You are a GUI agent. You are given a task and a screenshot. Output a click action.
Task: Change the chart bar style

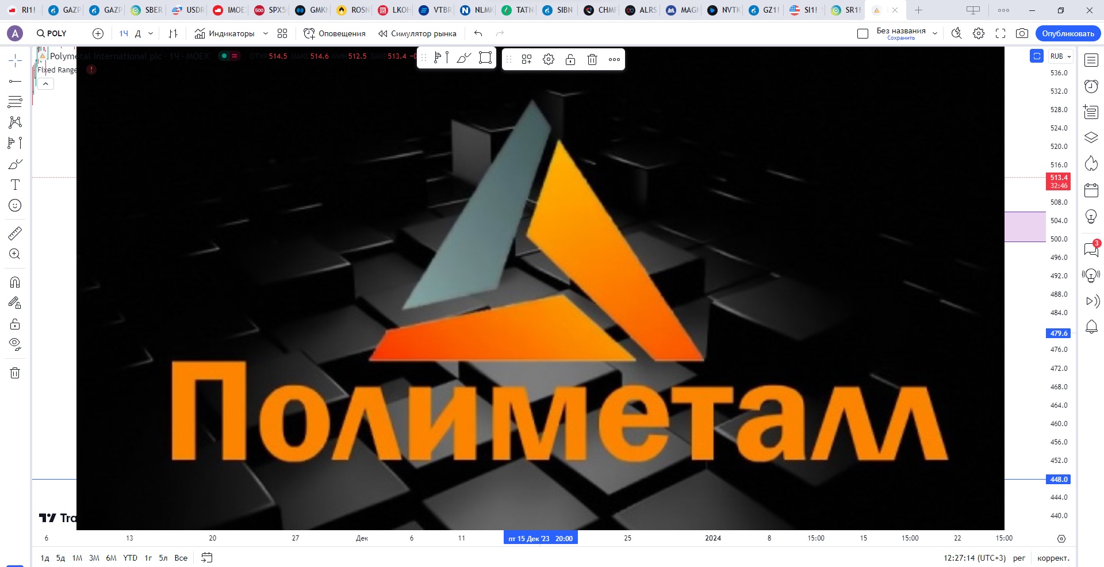pyautogui.click(x=173, y=33)
